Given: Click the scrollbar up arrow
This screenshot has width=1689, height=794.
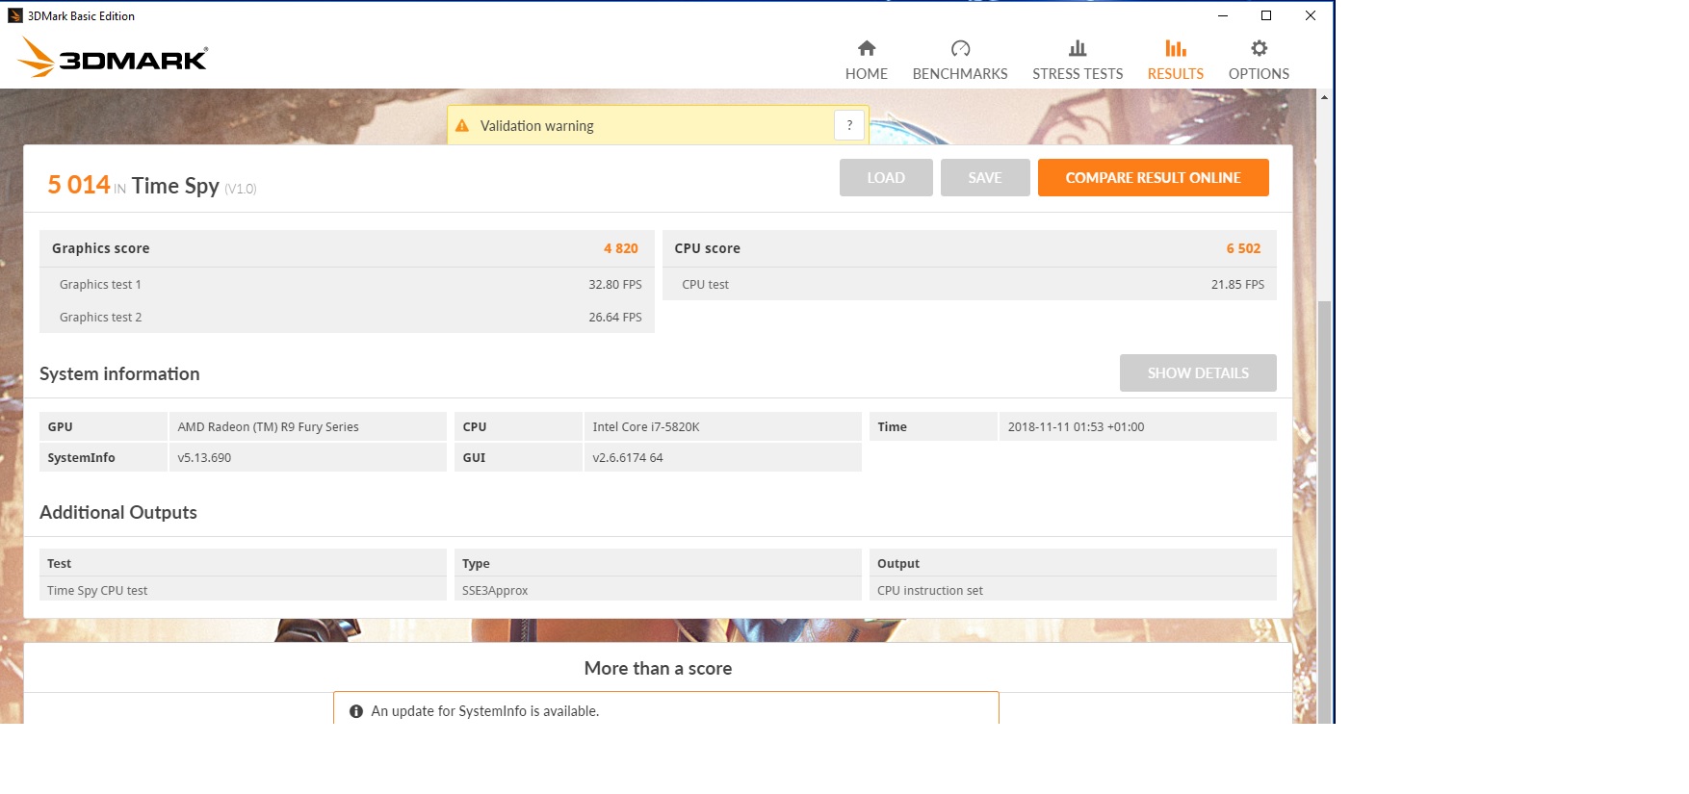Looking at the screenshot, I should [1325, 97].
